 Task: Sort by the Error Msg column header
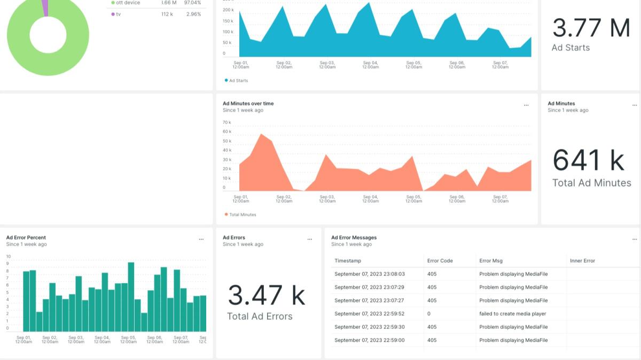coord(491,261)
